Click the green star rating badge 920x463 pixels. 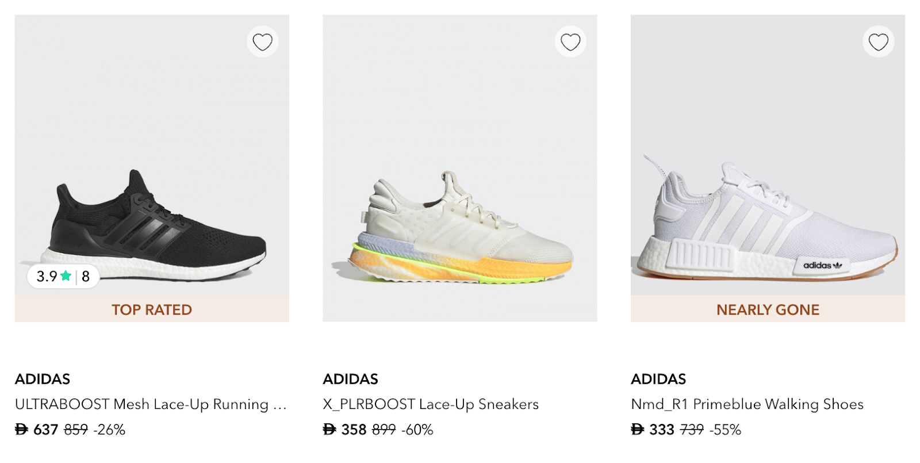pos(63,277)
